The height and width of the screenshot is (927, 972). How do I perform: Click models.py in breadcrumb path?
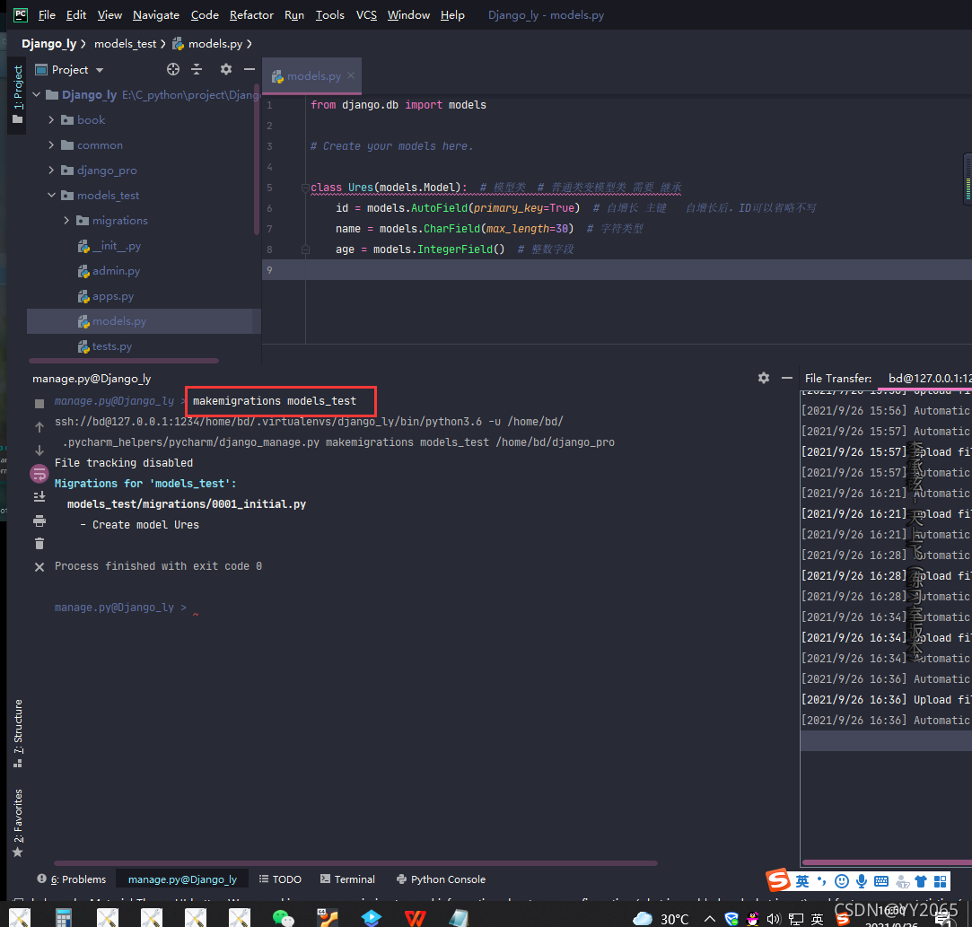pyautogui.click(x=207, y=43)
